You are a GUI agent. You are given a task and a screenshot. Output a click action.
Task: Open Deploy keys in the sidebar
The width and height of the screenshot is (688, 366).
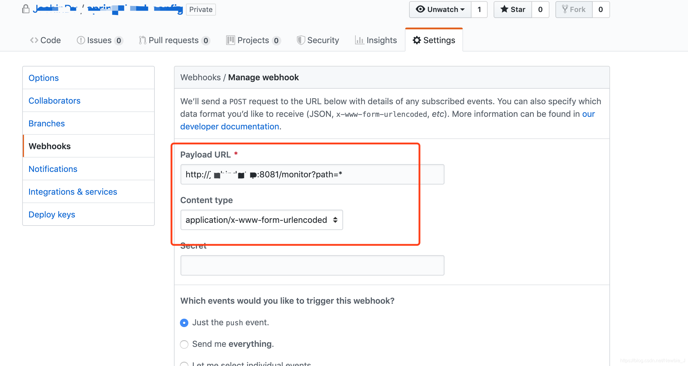[52, 214]
